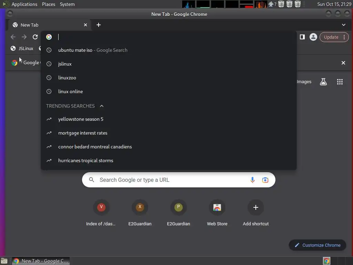Select trending hurricanes tropical storms
The image size is (353, 265).
tap(169, 160)
